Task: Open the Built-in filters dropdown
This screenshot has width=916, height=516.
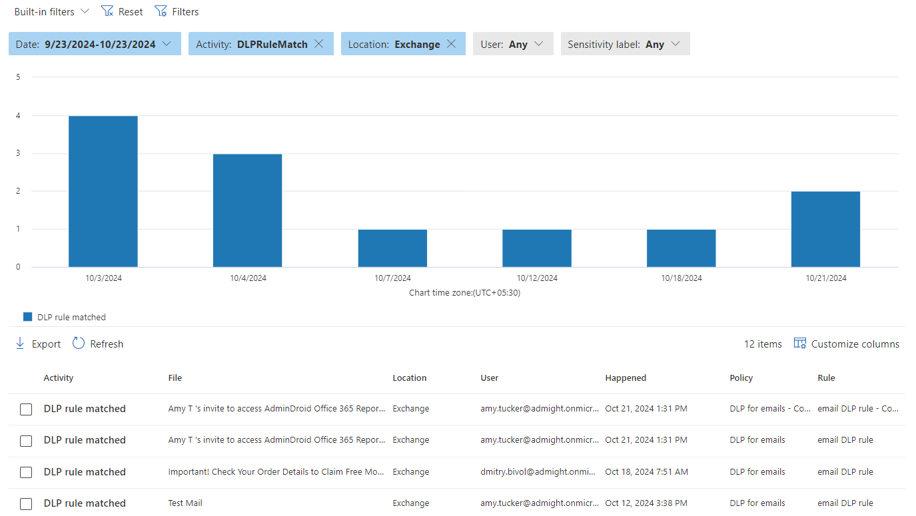Action: coord(51,11)
